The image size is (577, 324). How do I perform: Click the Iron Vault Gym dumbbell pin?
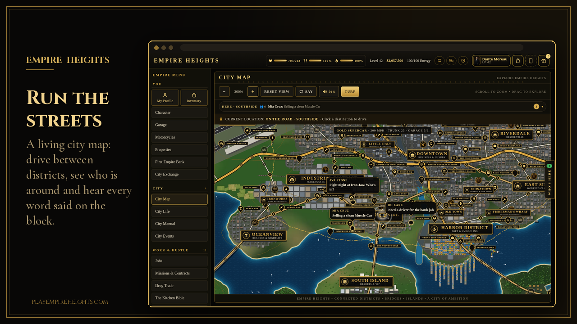point(307,137)
